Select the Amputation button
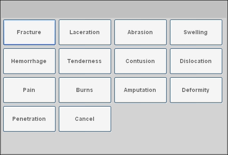This screenshot has height=155, width=228. [141, 90]
